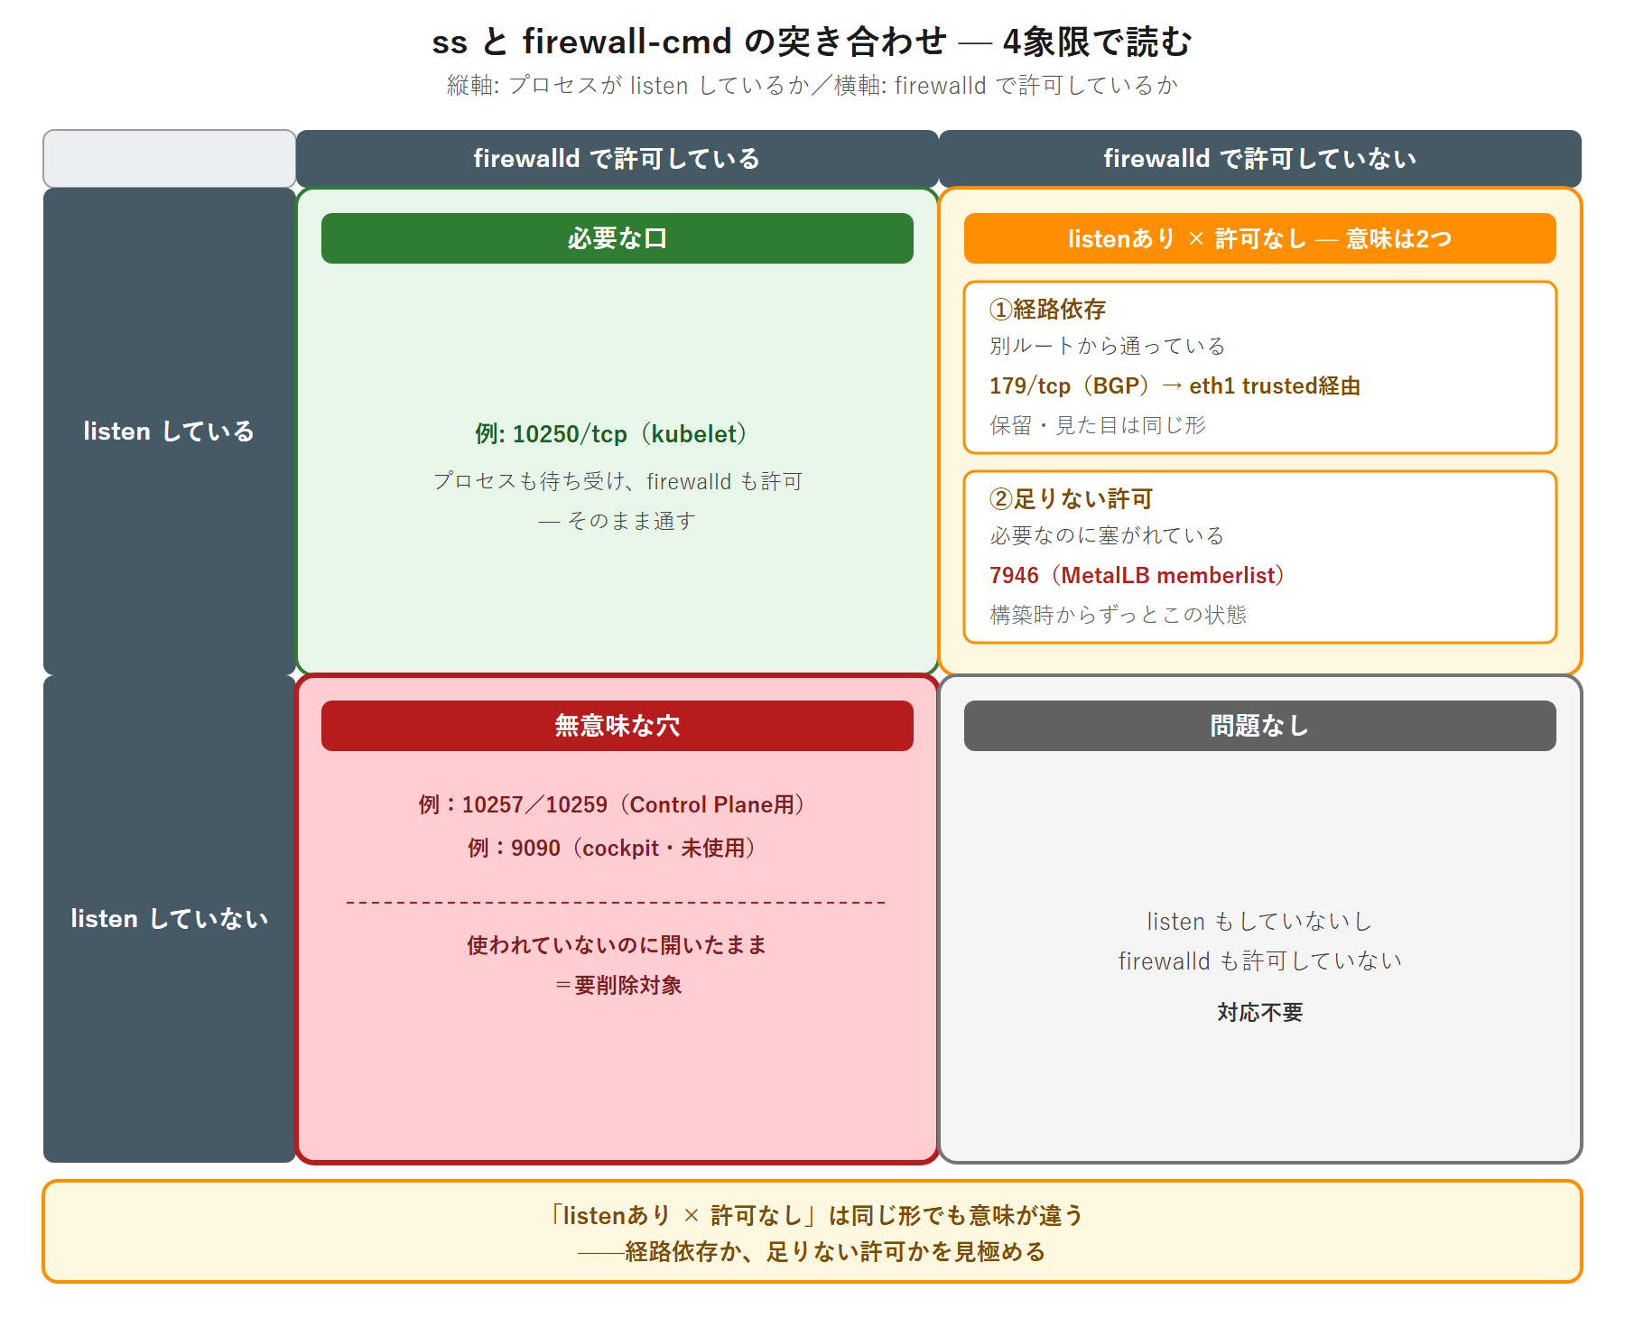Click the text '別ルートから通っている'
Image resolution: width=1625 pixels, height=1318 pixels.
click(1108, 346)
